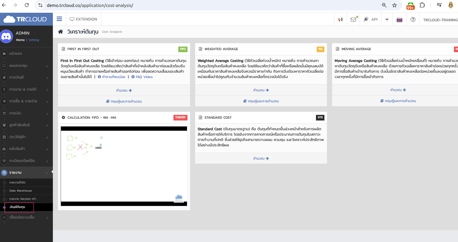Open the announcements megaphone icon
Screen dimensions: 458x242
(x=340, y=19)
